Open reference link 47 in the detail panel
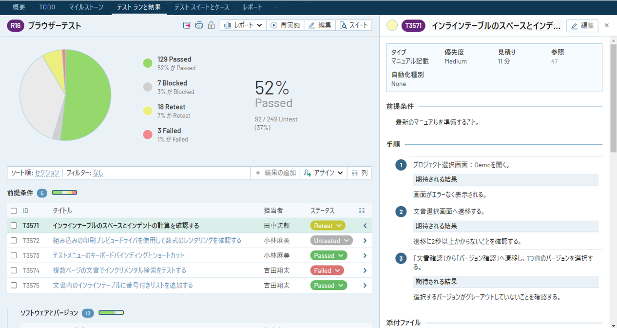The image size is (617, 328). (555, 61)
